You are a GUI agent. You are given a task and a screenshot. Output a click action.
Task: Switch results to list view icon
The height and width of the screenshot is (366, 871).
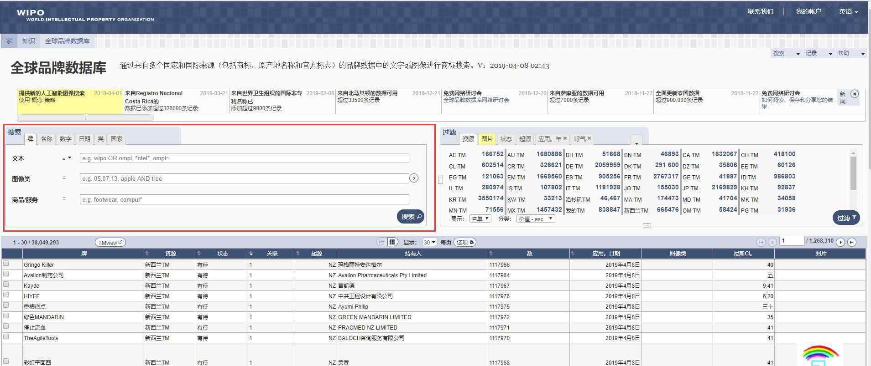(382, 242)
